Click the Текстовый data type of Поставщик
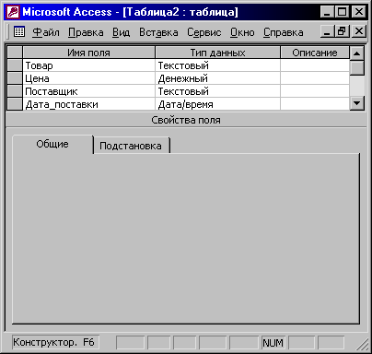Image resolution: width=372 pixels, height=354 pixels. tap(217, 91)
